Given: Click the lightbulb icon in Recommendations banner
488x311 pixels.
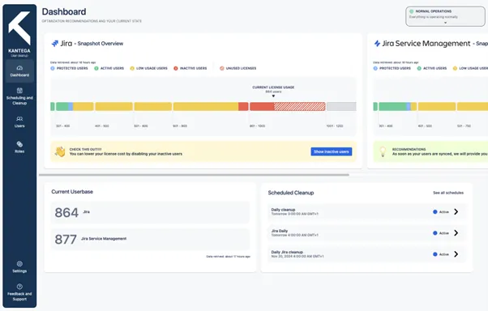Looking at the screenshot, I should [383, 151].
